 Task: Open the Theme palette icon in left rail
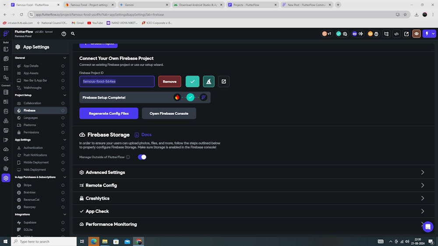click(6, 169)
